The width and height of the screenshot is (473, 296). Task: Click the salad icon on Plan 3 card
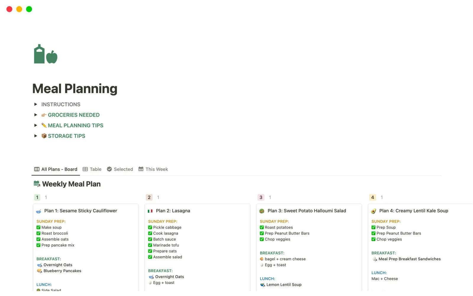click(262, 211)
